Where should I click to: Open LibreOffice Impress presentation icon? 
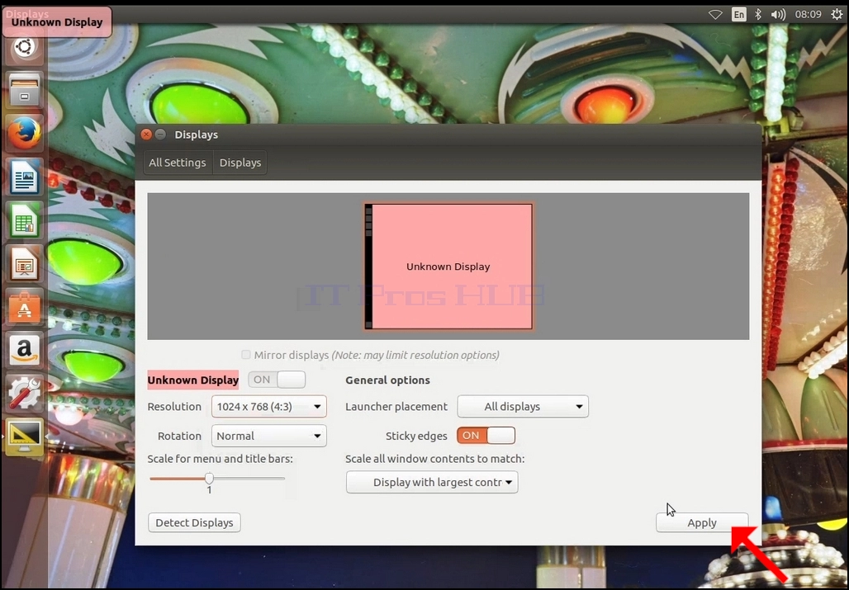point(25,263)
